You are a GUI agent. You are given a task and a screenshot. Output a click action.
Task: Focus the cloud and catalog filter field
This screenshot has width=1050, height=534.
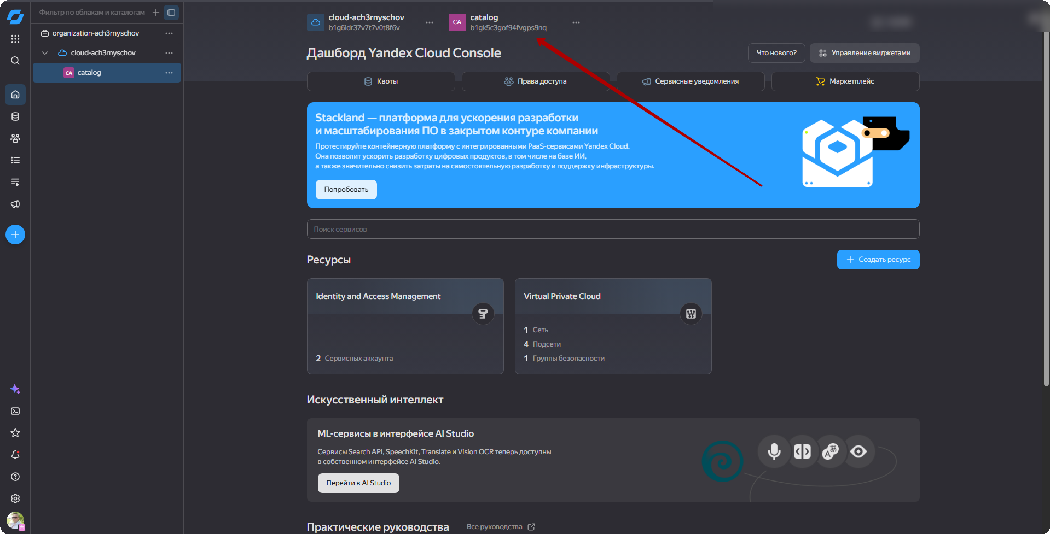(x=92, y=13)
